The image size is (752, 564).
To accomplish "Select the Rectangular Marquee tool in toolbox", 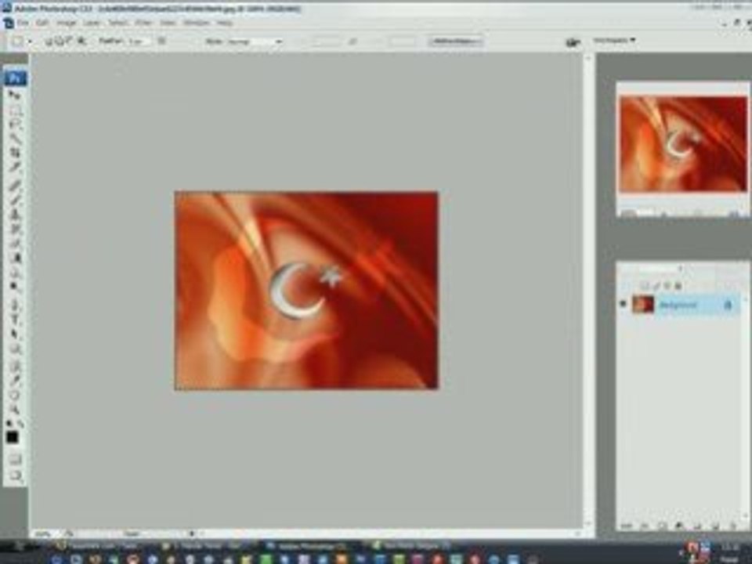I will [16, 110].
